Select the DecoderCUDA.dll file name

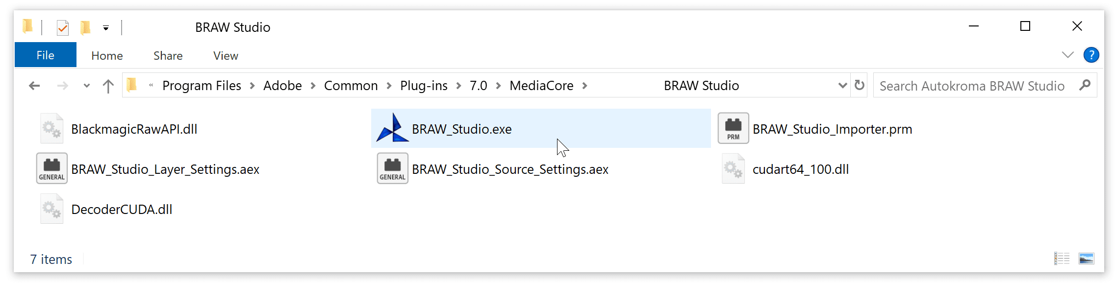tap(122, 209)
